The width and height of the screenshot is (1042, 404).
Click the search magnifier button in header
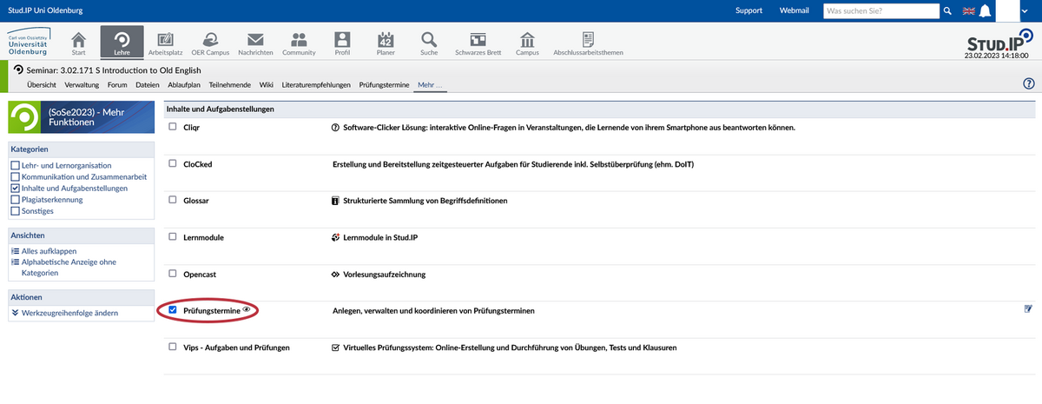tap(947, 10)
